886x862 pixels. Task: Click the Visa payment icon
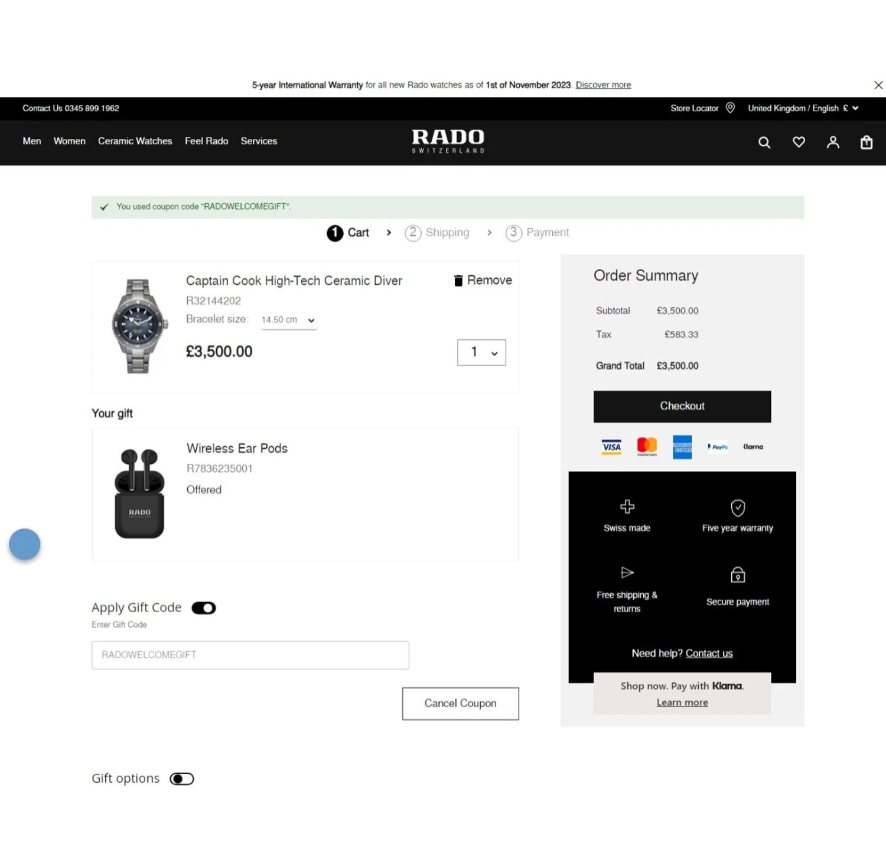tap(611, 447)
